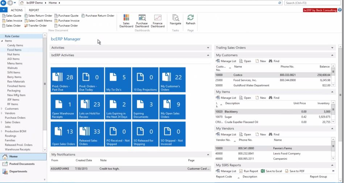Expand the Production BOM tree node

(2, 131)
